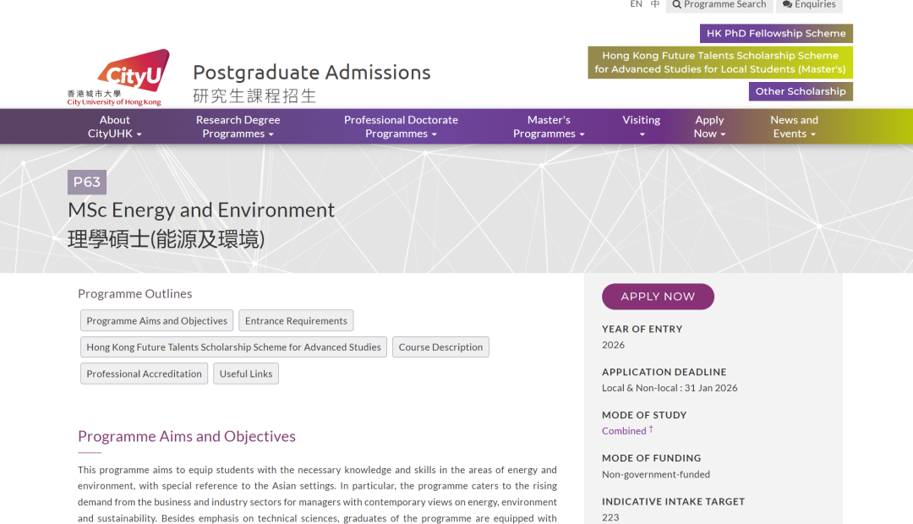Jump to Course Description section
The width and height of the screenshot is (913, 524).
440,347
